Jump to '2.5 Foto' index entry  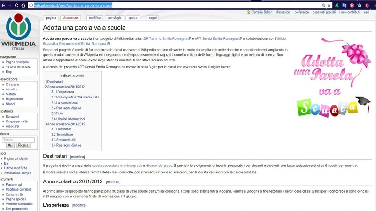click(57, 113)
